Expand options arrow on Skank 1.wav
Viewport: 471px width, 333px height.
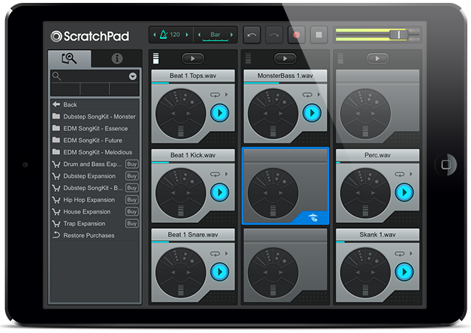click(x=411, y=254)
